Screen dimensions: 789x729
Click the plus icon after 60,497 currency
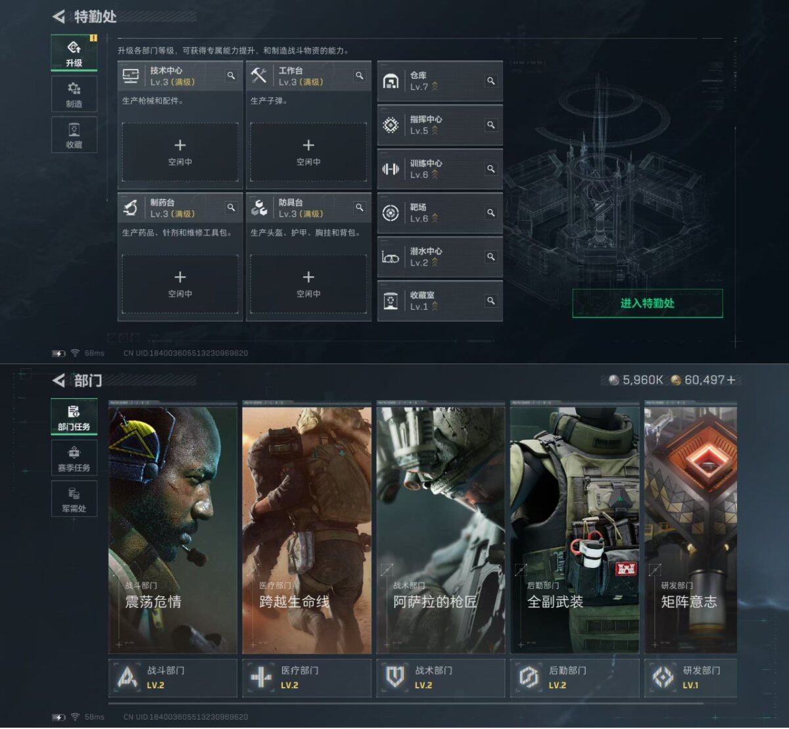click(731, 380)
